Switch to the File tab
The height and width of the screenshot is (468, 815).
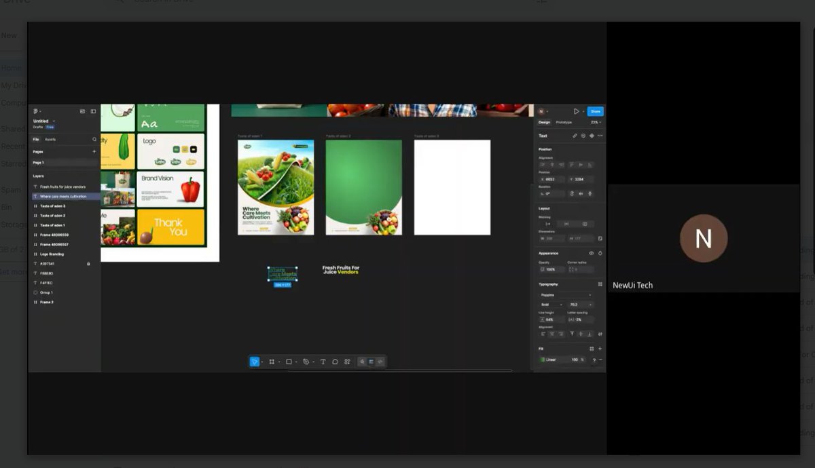click(x=36, y=139)
